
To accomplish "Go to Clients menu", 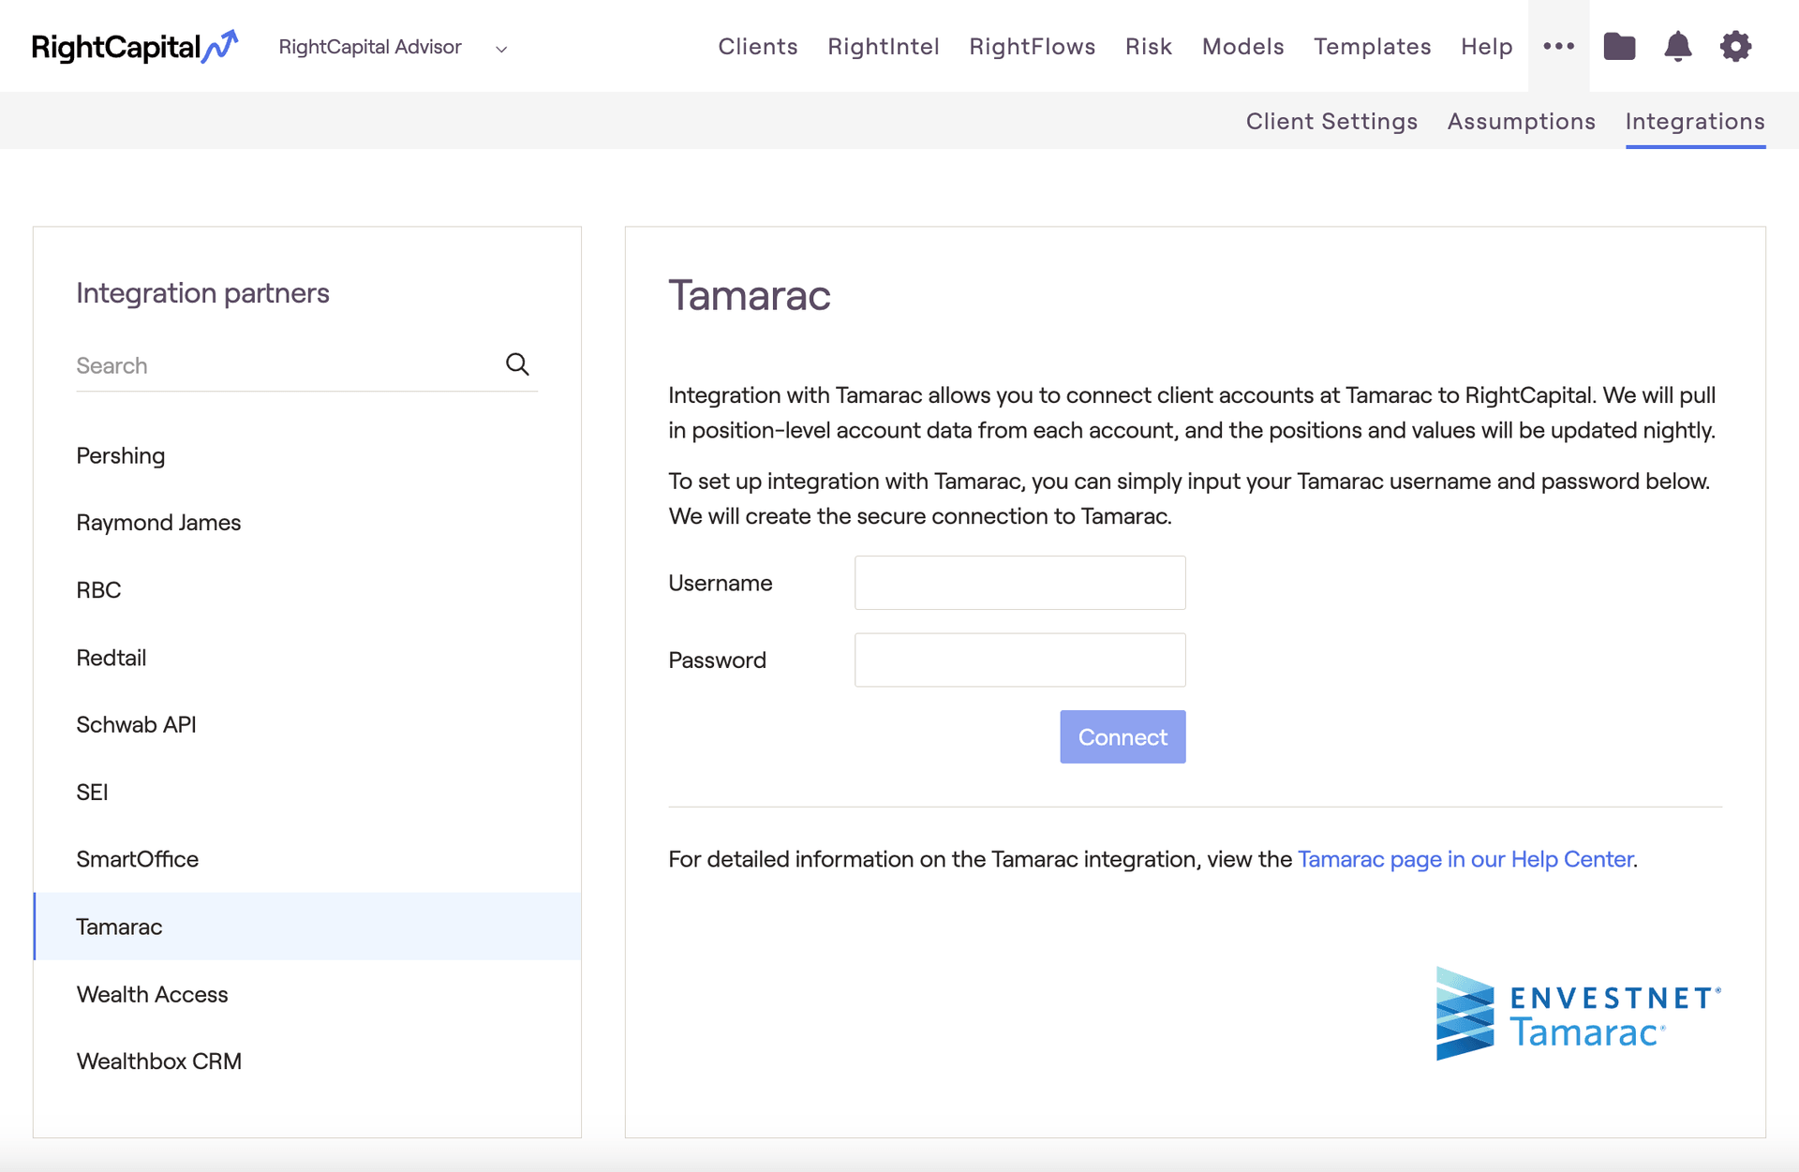I will pos(758,47).
